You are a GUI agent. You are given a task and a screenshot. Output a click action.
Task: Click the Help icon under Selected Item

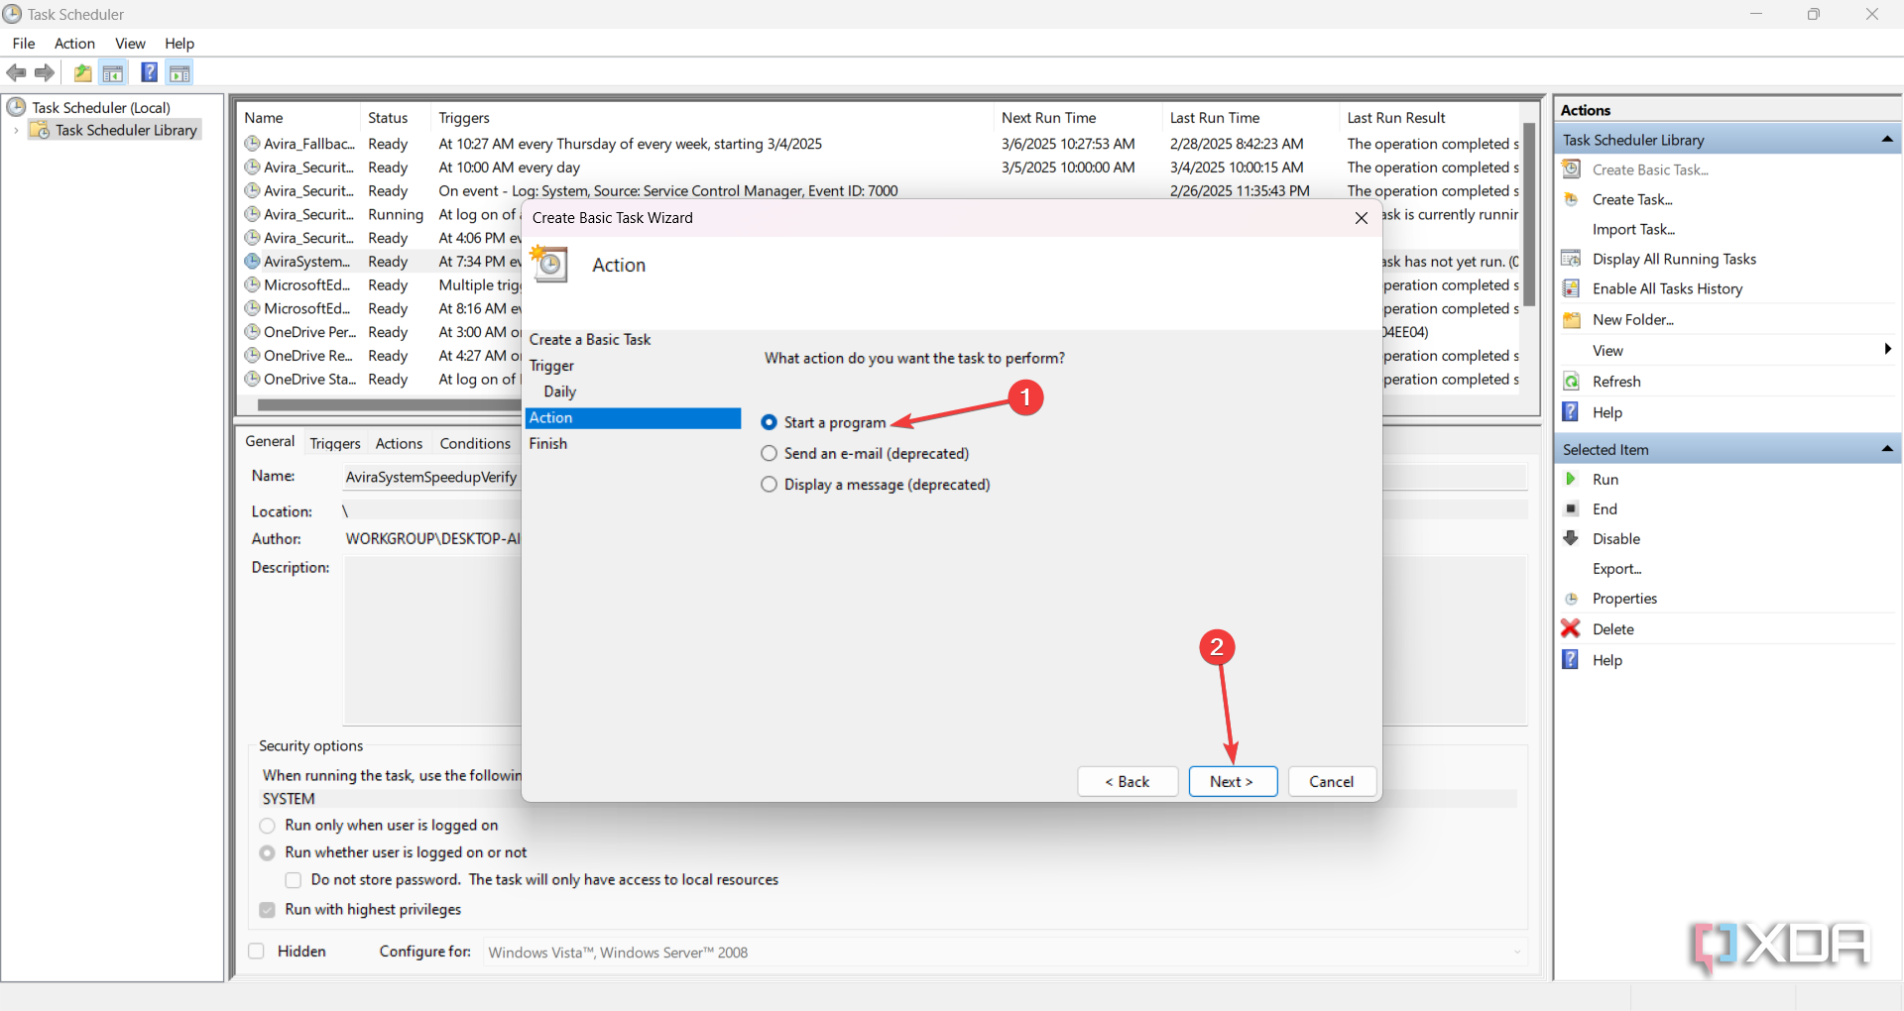click(1571, 660)
